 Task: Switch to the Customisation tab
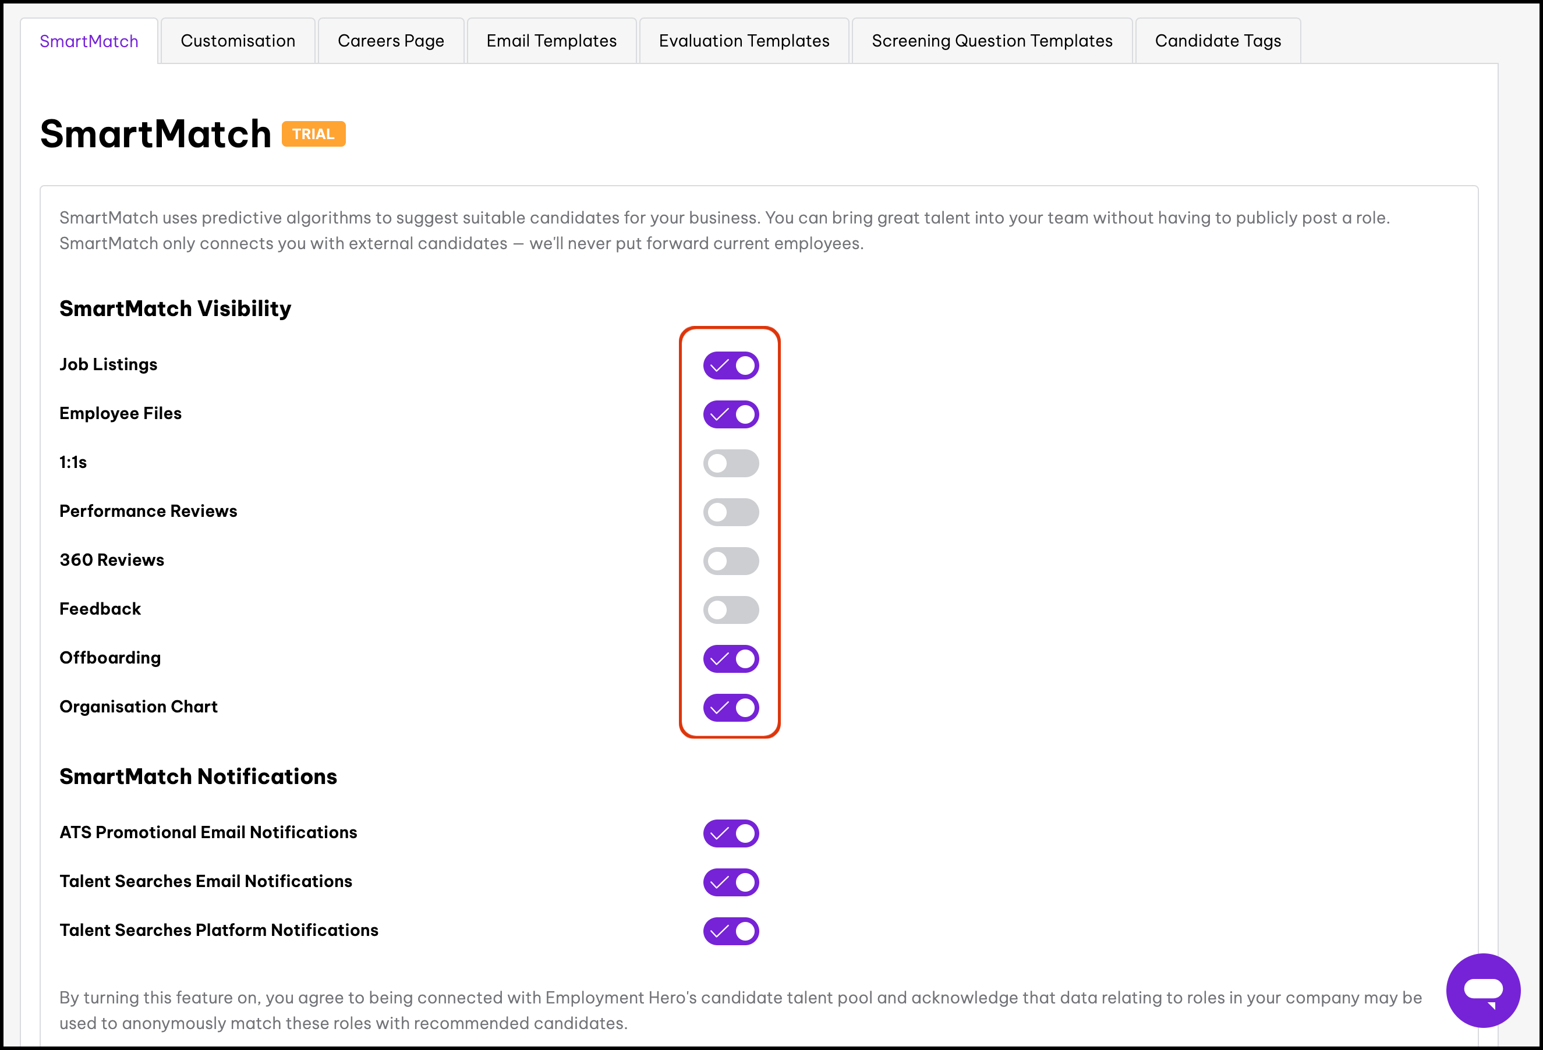pos(238,41)
